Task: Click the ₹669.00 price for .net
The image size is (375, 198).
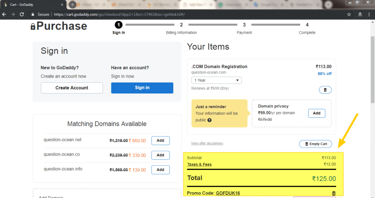Action: click(137, 141)
